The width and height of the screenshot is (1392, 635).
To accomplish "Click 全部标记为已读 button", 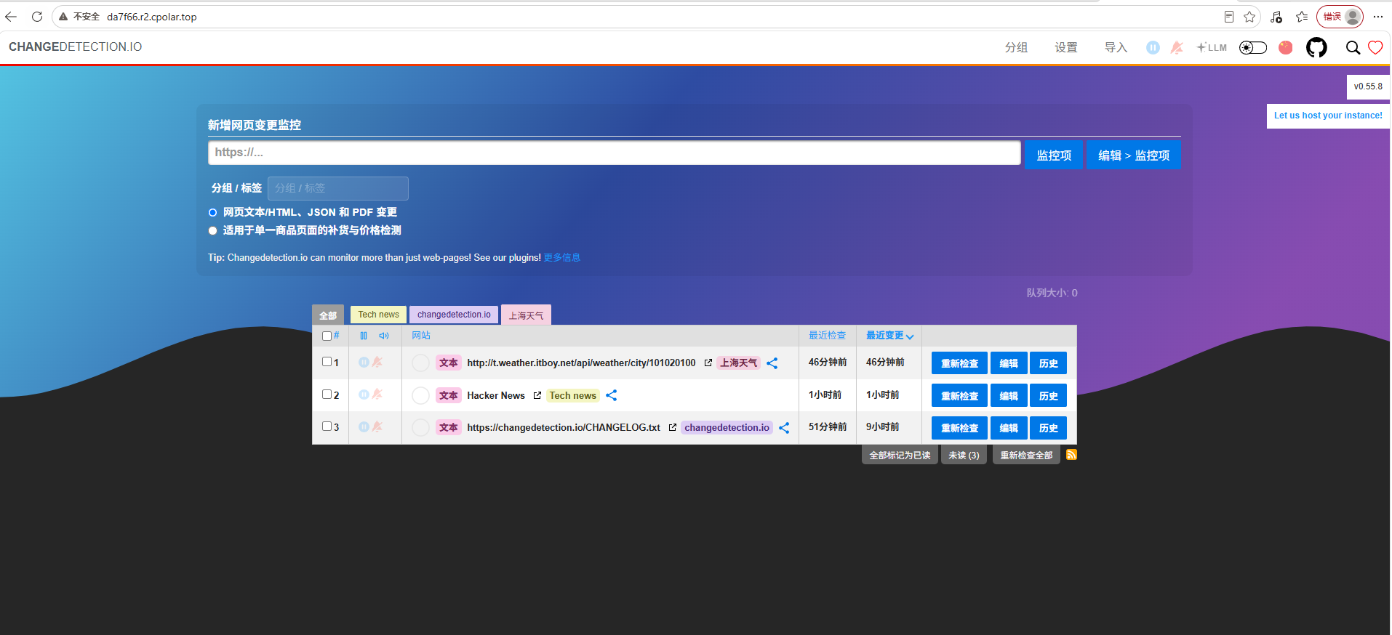I will click(x=900, y=456).
